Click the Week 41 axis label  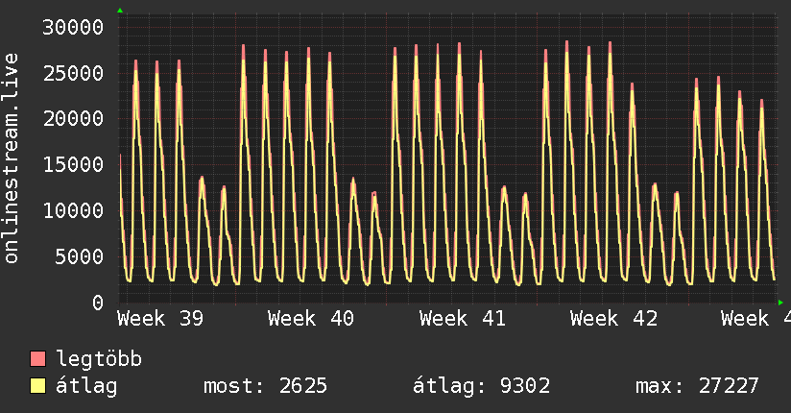coord(462,319)
